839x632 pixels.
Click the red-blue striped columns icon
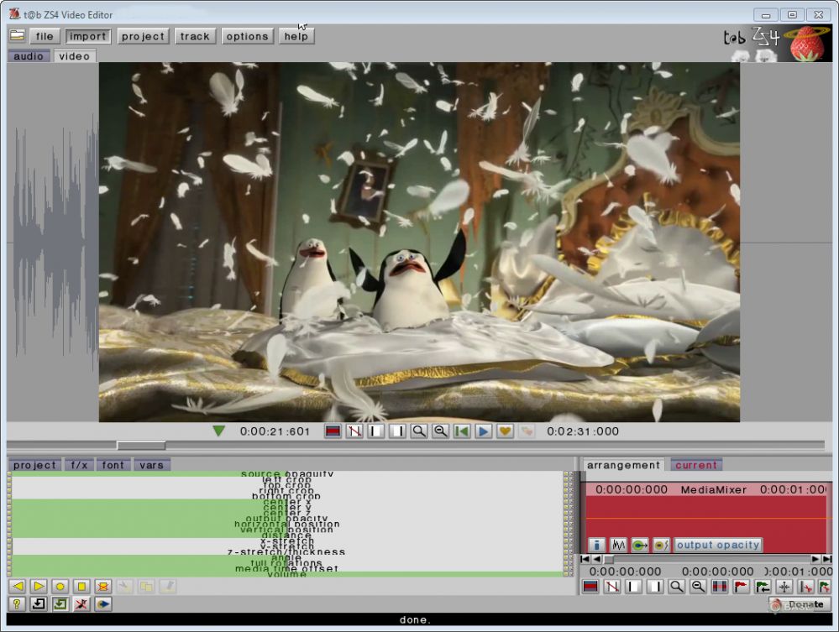click(x=719, y=587)
